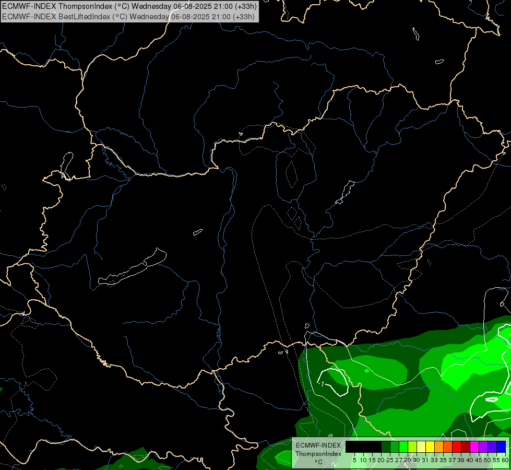Screen dimensions: 511x470
Task: Select the dark orange 35–37 legend swatch
Action: [448, 446]
